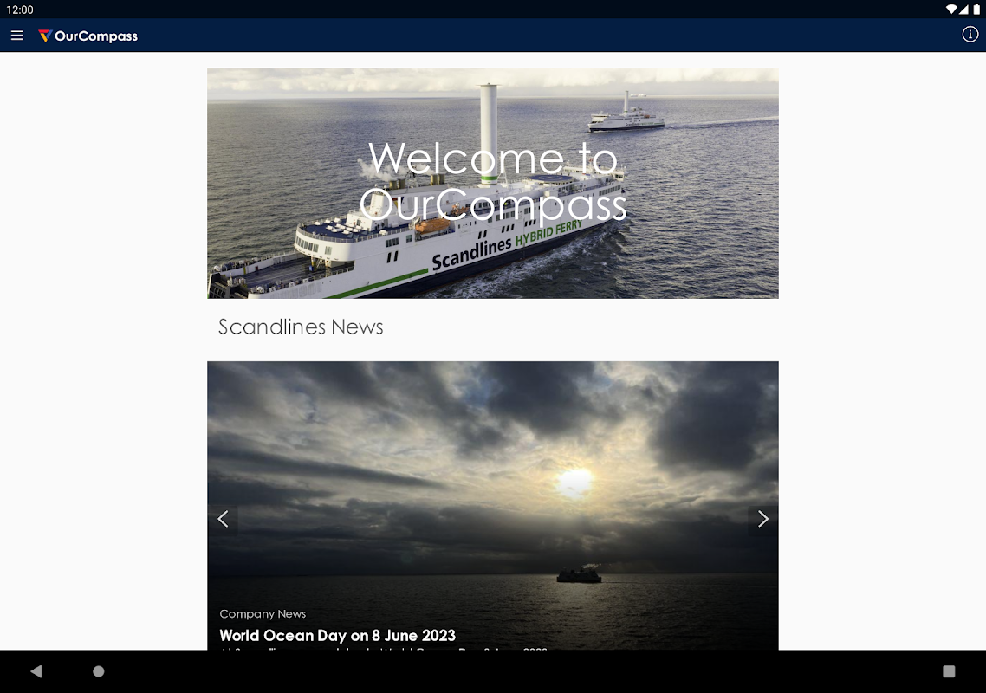Show previous news slide with left chevron
Viewport: 986px width, 693px height.
click(223, 519)
